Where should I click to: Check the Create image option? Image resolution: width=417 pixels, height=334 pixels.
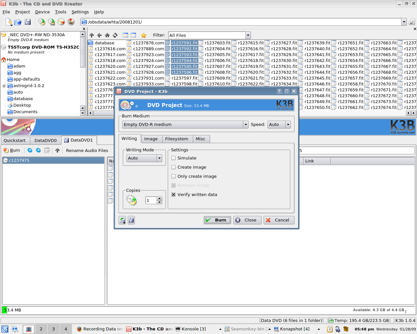tap(174, 167)
